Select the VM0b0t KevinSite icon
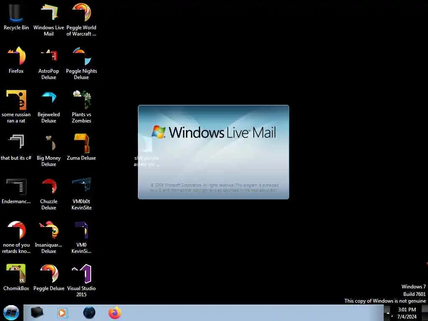Viewport: 428px width, 321px height. [x=82, y=193]
